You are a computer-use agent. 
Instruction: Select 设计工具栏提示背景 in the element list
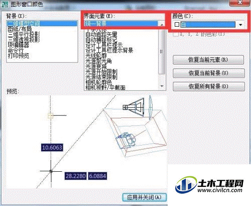tap(121, 50)
